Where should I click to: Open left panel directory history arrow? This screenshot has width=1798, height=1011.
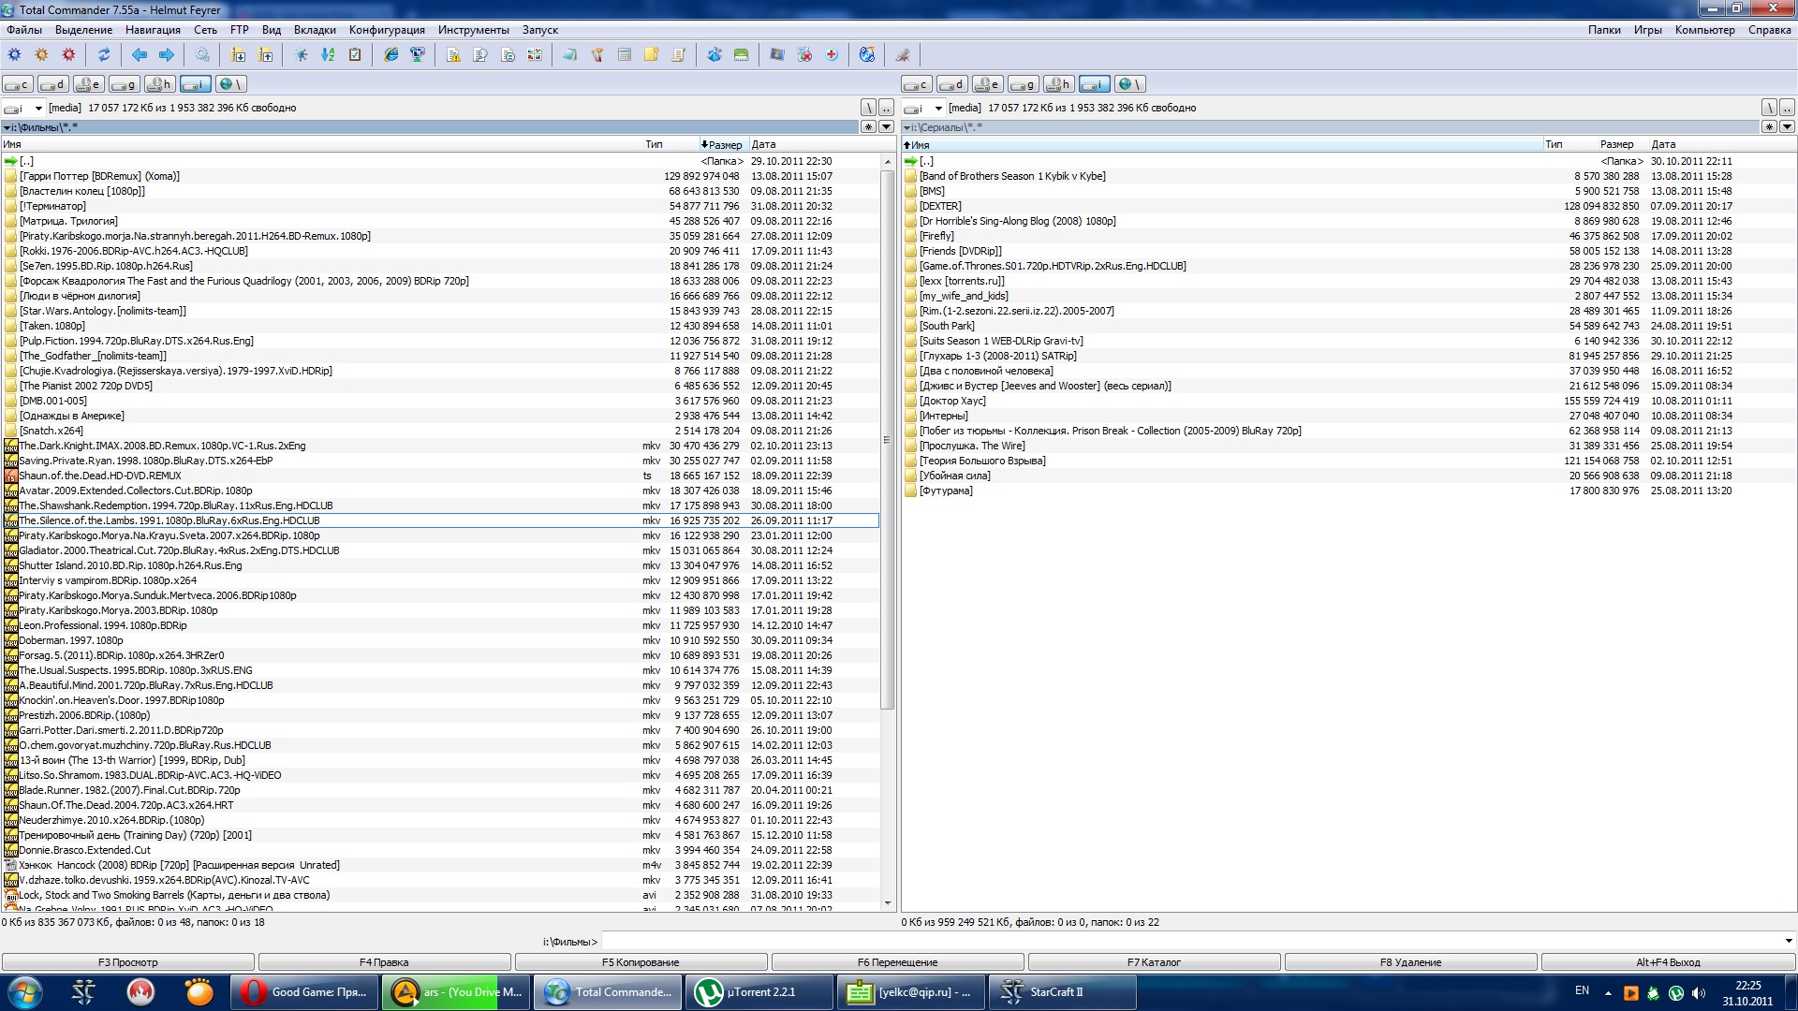886,126
